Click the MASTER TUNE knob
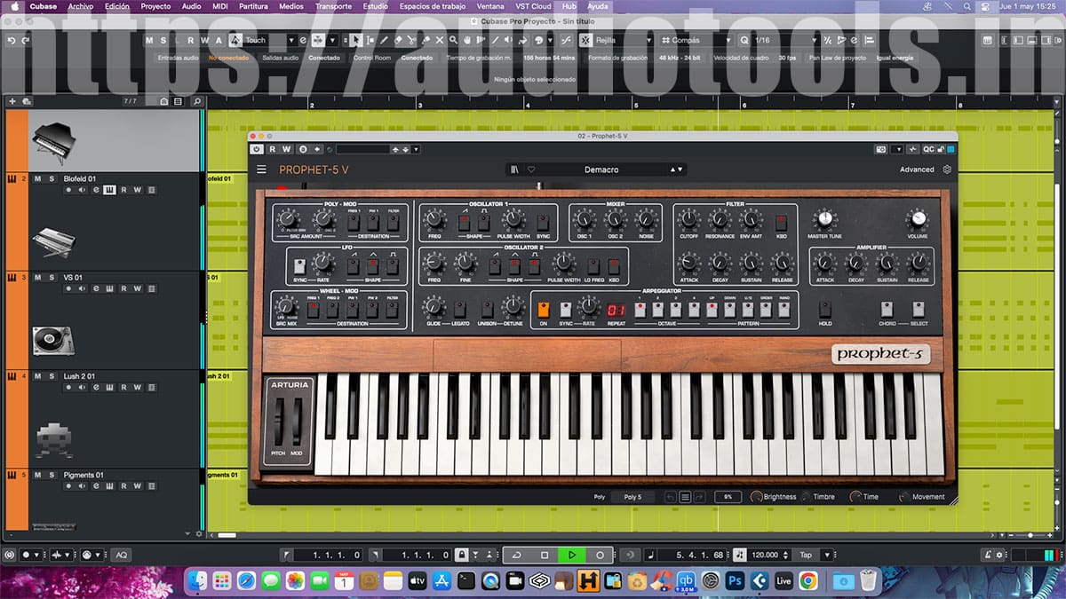This screenshot has width=1066, height=599. tap(825, 219)
